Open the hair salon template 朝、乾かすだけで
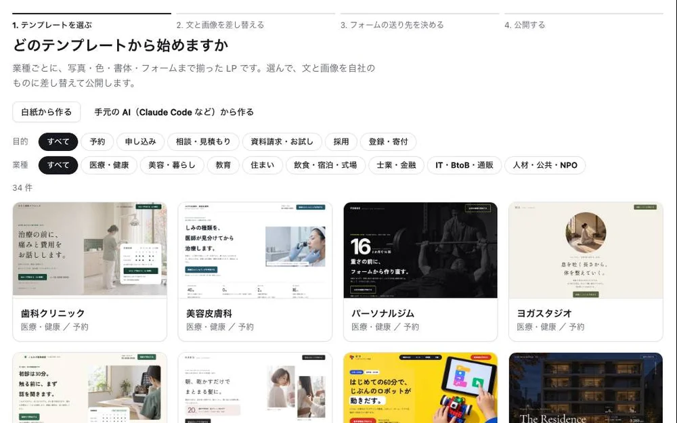The height and width of the screenshot is (423, 677). 255,388
